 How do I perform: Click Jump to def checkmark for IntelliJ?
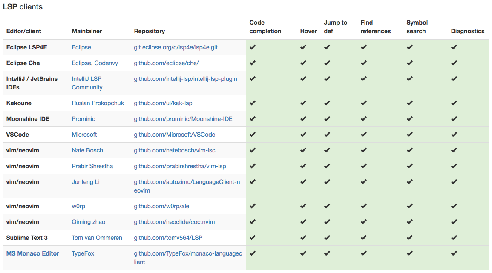tap(327, 78)
